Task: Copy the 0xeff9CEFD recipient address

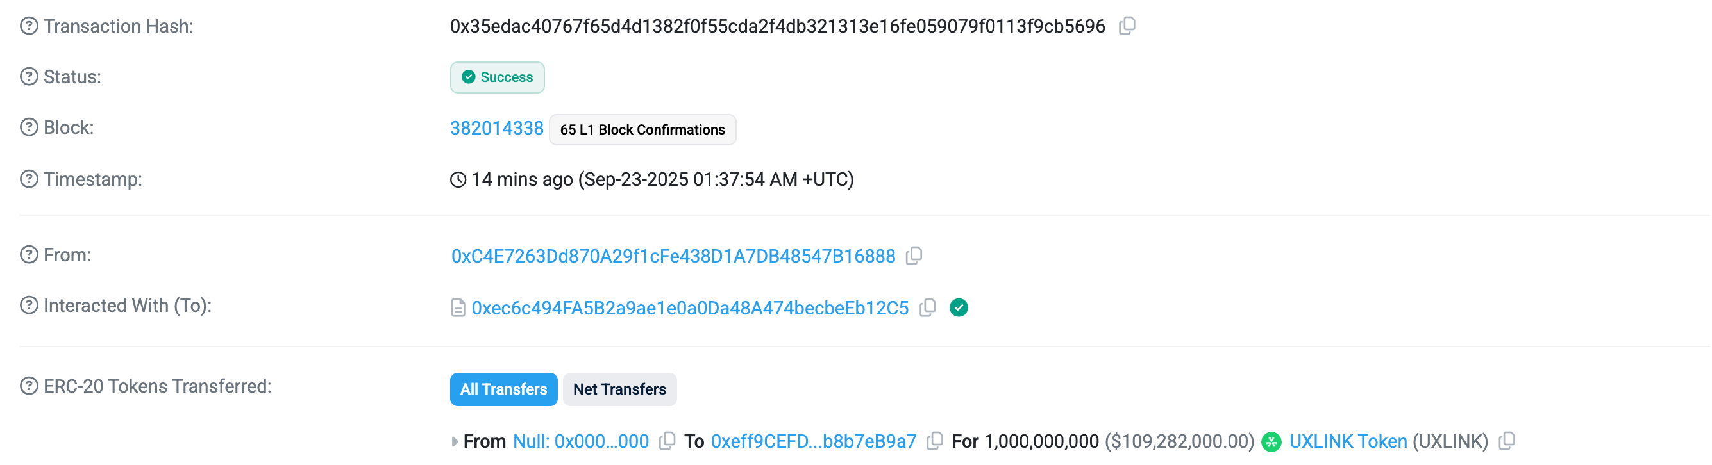Action: [934, 441]
